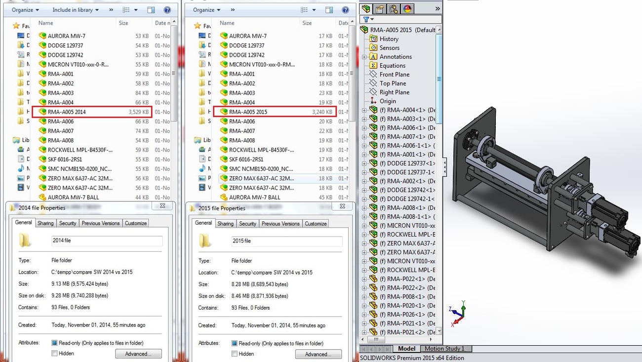Viewport: 642px width, 362px height.
Task: Click scroll-down arrow of FeatureManager tree
Action: click(x=439, y=332)
